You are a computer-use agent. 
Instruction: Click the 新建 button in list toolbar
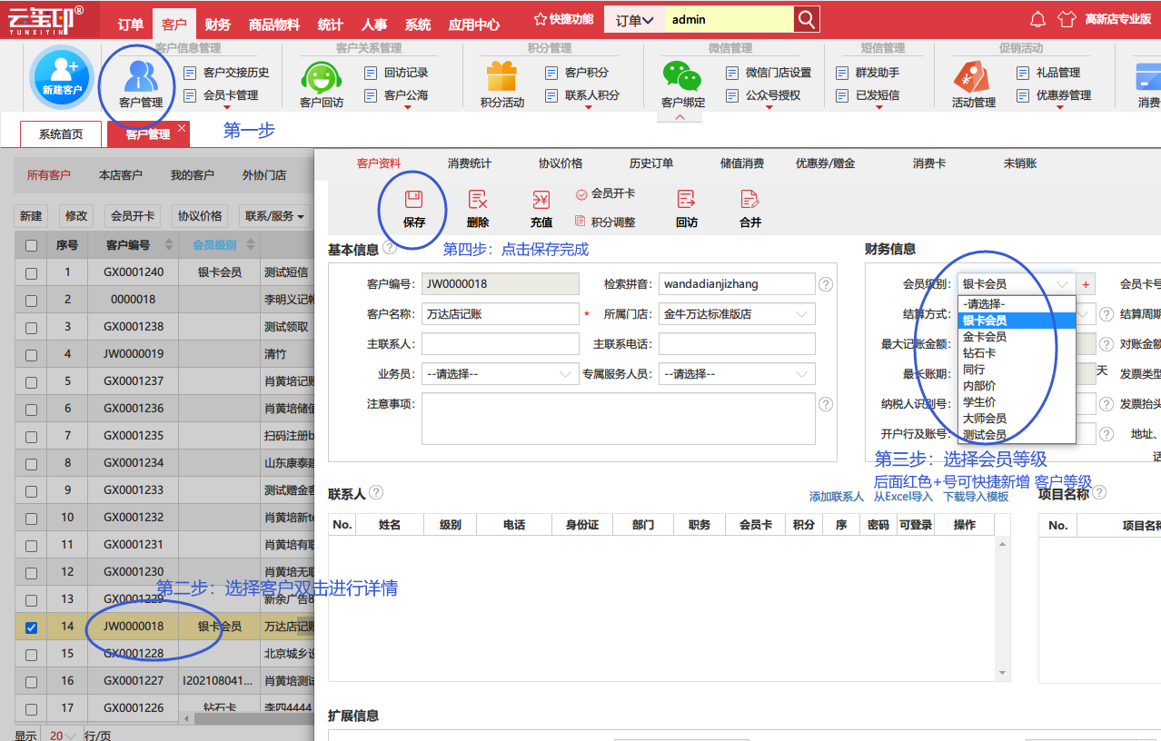click(31, 216)
